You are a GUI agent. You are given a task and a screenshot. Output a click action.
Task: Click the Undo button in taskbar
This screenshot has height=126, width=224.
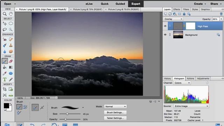click(32, 125)
